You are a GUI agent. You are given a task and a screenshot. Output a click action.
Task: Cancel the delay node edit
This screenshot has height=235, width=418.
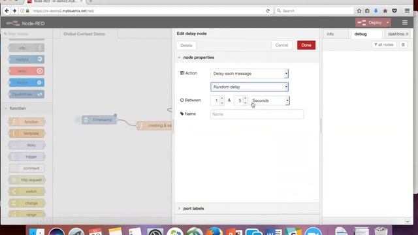click(281, 45)
